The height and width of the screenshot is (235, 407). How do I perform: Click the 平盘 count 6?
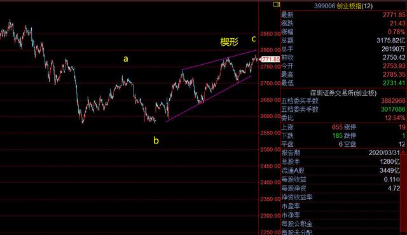(341, 144)
